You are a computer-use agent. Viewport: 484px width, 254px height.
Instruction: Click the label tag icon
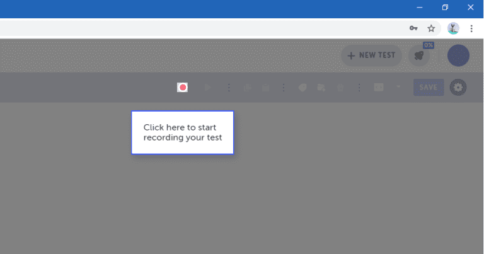point(302,88)
